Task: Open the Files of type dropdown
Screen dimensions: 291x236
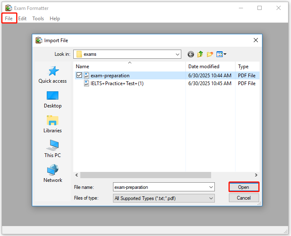Action: [x=164, y=198]
